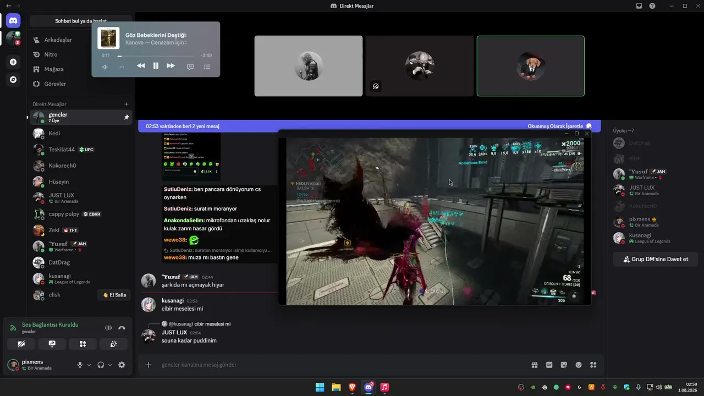Open the Discover servers compass icon
This screenshot has height=396, width=704.
(13, 80)
